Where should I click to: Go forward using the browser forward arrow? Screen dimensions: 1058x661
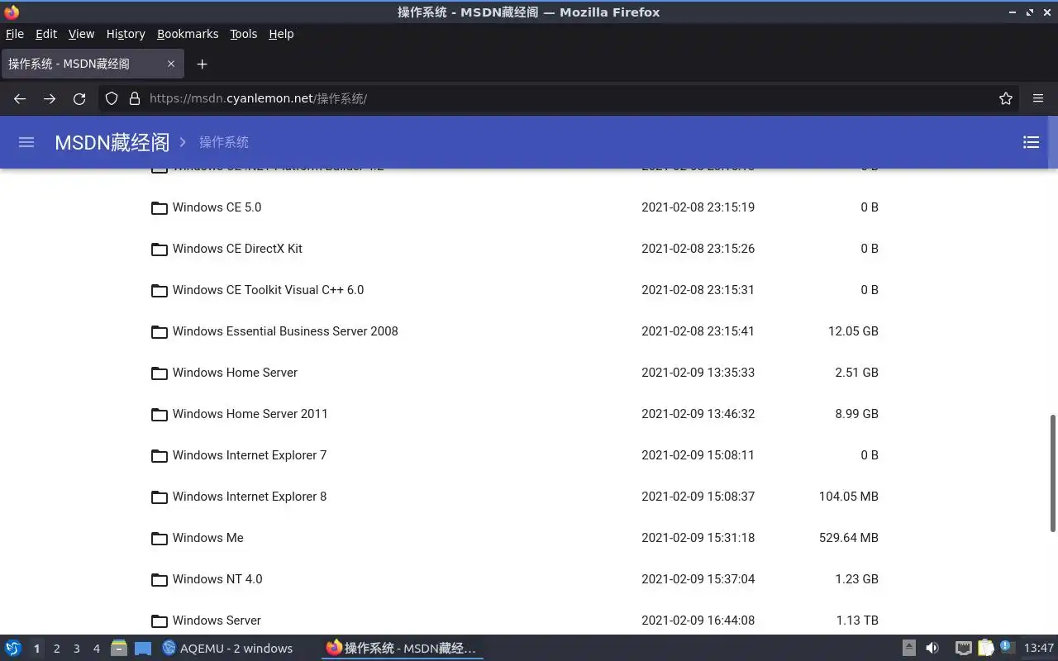coord(50,98)
